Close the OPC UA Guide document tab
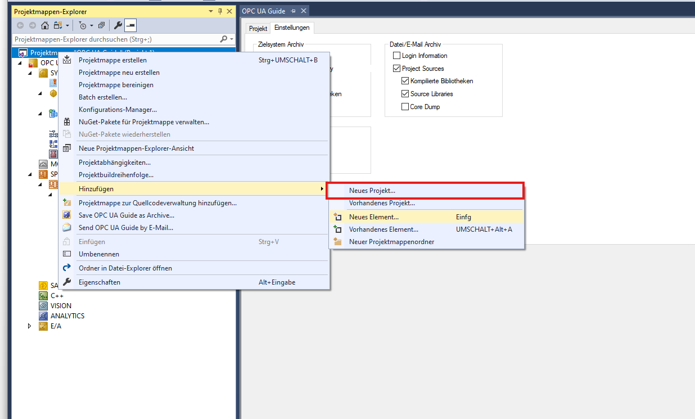 (x=304, y=11)
